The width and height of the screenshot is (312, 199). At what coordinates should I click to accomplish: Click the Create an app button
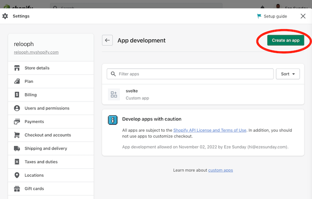point(286,40)
